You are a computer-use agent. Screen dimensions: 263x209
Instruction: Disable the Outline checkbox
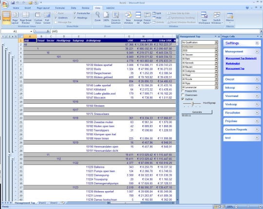pyautogui.click(x=183, y=99)
